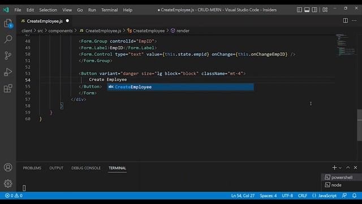Image resolution: width=362 pixels, height=204 pixels.
Task: Open the Search view
Action: pyautogui.click(x=8, y=39)
